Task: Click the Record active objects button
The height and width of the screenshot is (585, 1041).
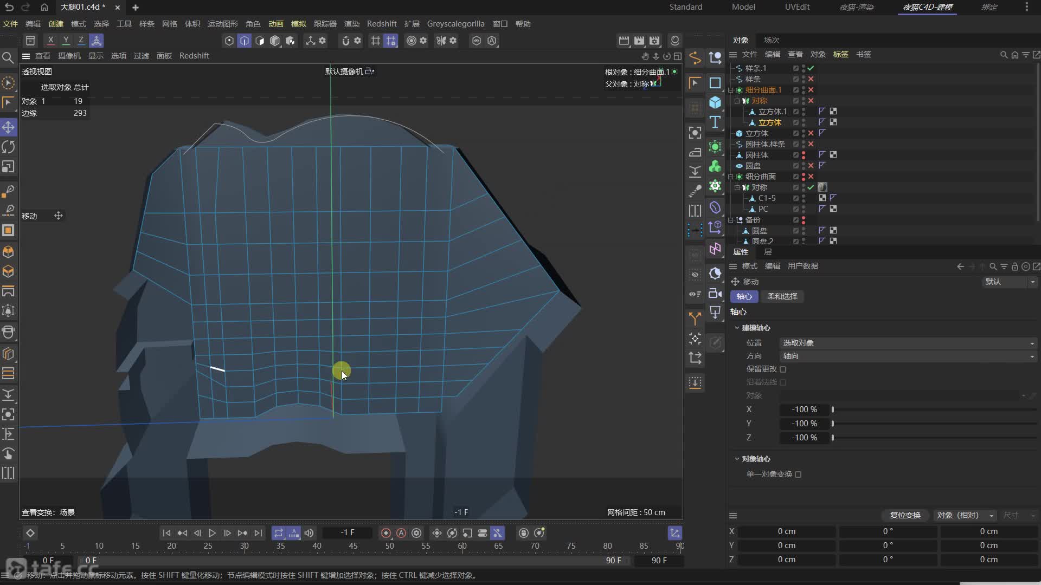Action: click(386, 533)
